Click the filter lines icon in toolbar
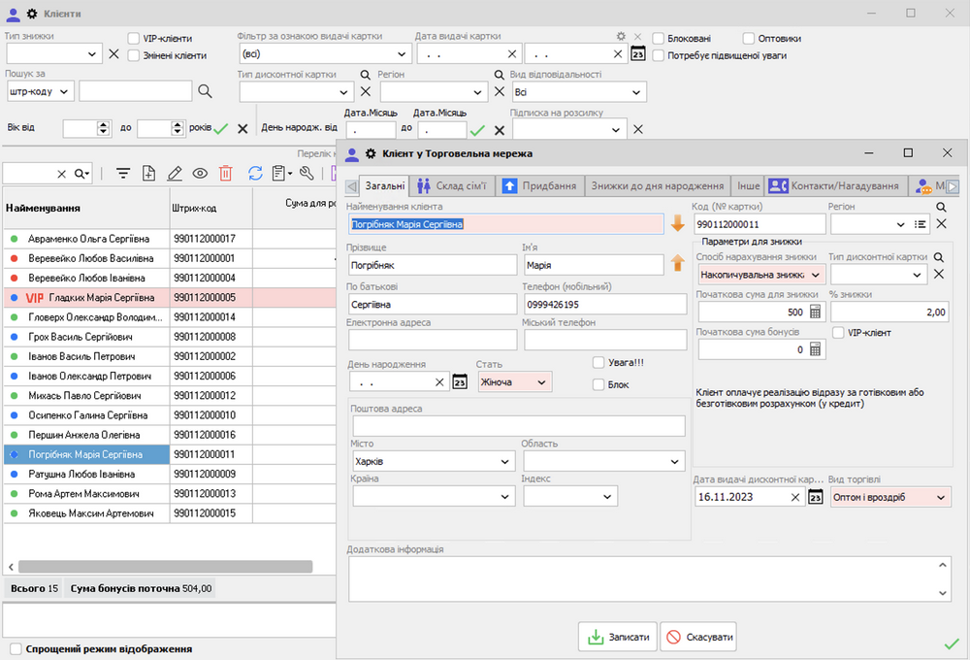This screenshot has width=970, height=660. tap(123, 174)
